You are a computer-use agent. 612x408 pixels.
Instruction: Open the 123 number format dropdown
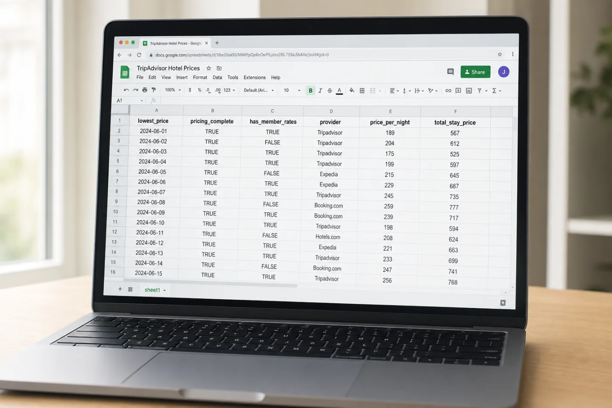(x=229, y=90)
